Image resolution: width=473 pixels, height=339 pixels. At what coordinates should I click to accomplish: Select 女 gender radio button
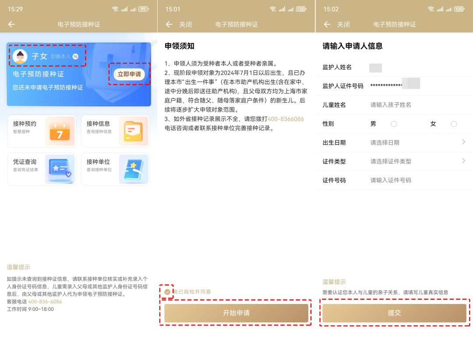pyautogui.click(x=454, y=124)
